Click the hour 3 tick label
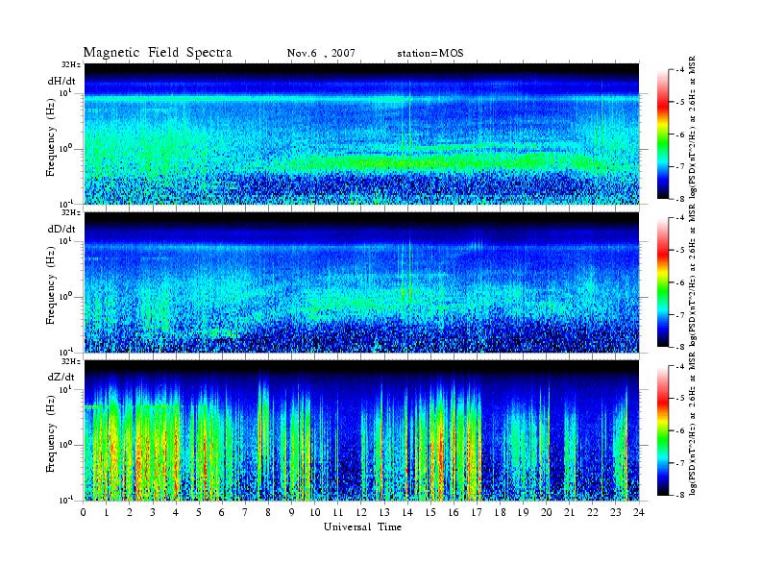 (153, 513)
